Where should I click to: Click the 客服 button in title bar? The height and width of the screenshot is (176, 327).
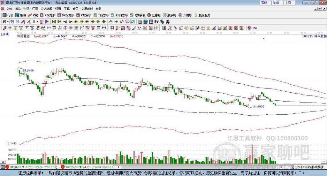[x=265, y=3]
